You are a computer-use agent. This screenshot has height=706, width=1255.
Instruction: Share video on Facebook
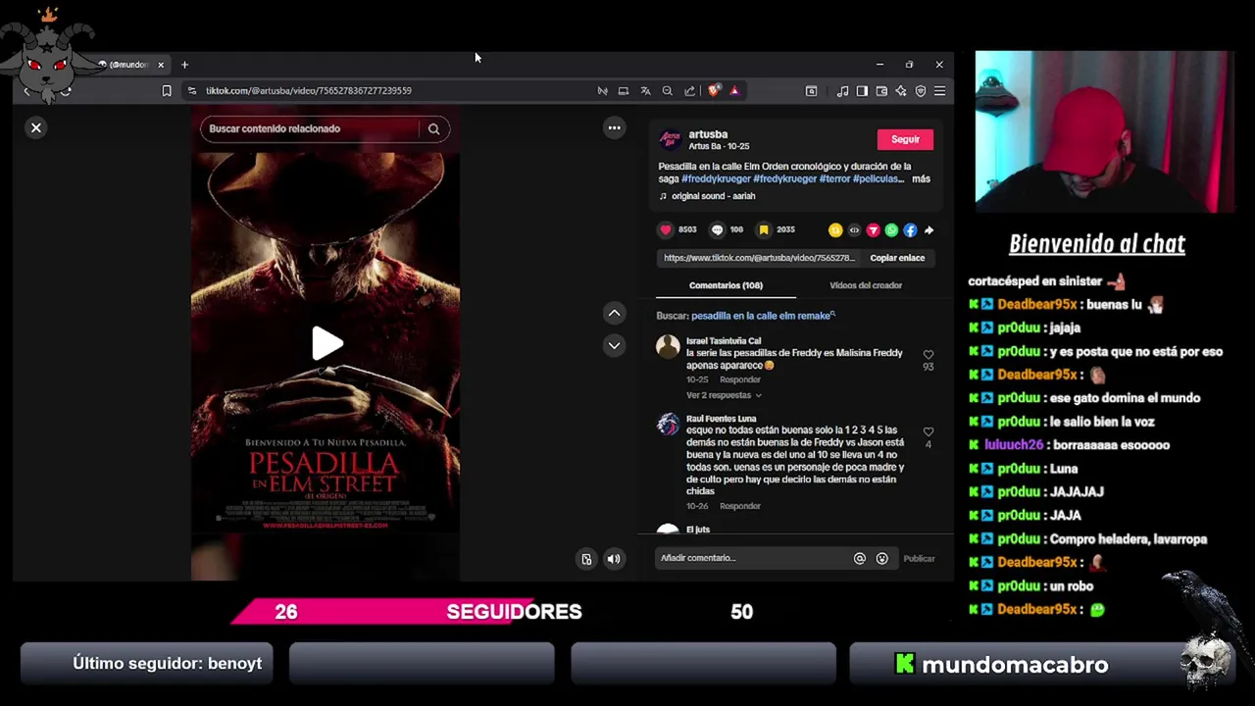click(910, 230)
